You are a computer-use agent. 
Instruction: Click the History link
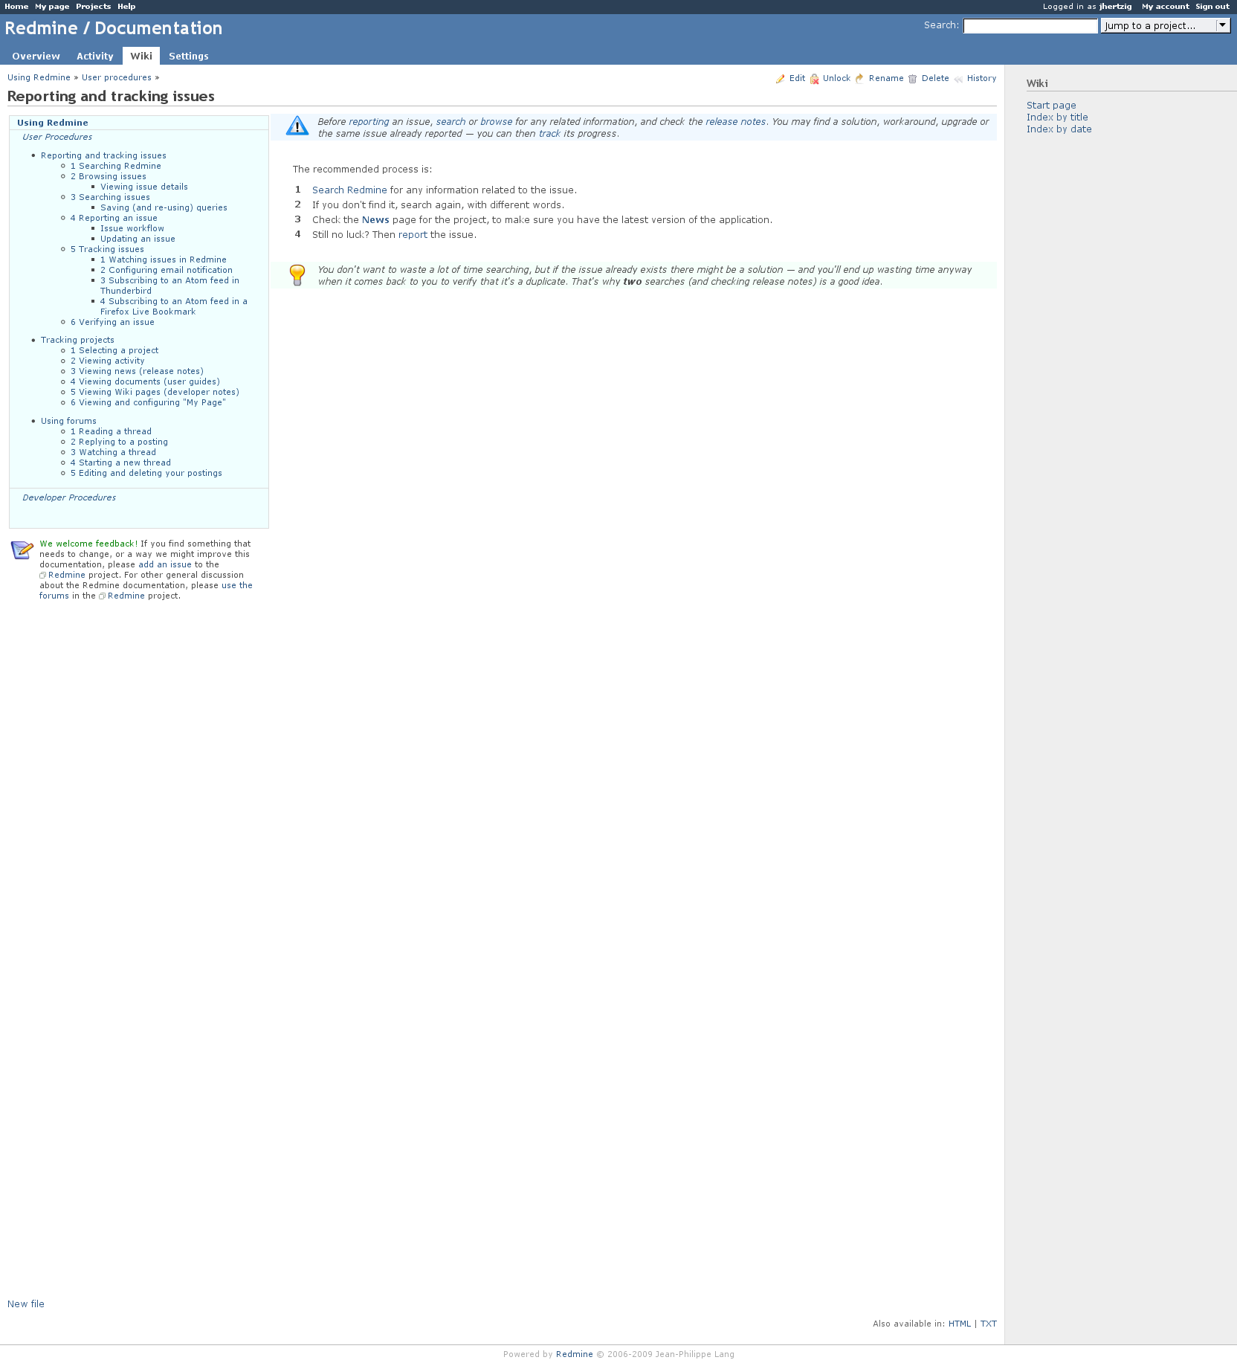(981, 78)
